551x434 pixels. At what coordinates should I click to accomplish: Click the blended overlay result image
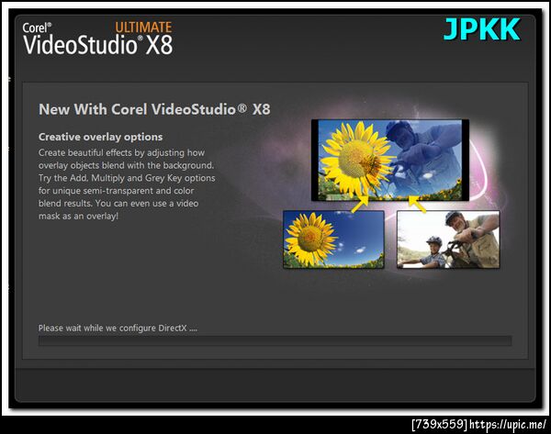tap(390, 161)
